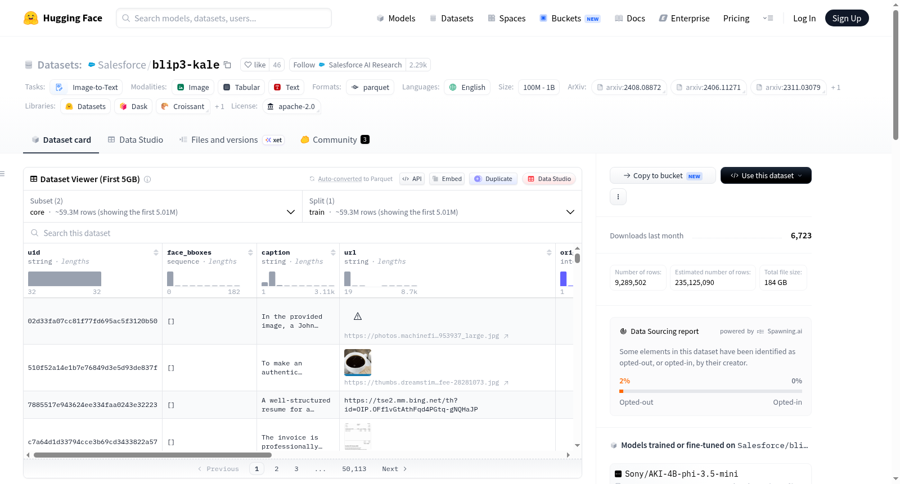
Task: Open the arxiv:2408.08872 tag
Action: tap(629, 87)
